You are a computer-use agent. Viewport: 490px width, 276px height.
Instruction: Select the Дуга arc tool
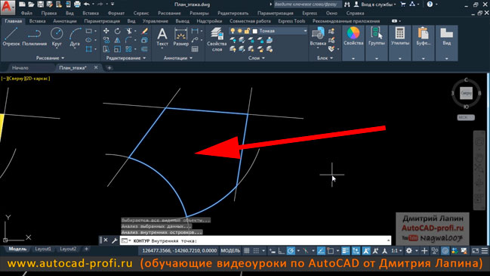click(x=75, y=36)
